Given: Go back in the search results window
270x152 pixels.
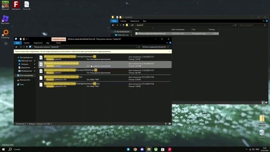Looking at the screenshot, I should coord(16,47).
